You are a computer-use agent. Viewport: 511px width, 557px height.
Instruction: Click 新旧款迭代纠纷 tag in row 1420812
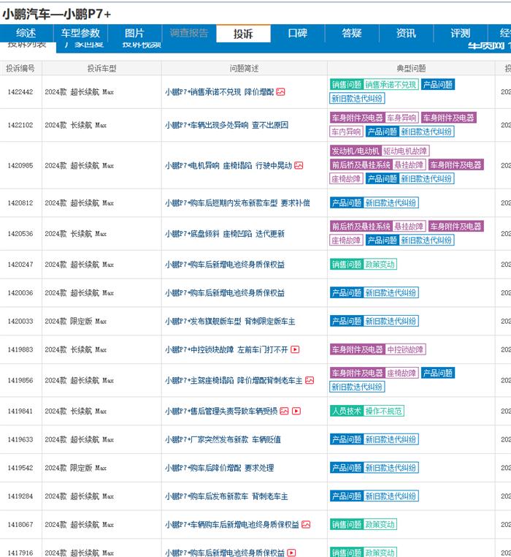(x=391, y=202)
